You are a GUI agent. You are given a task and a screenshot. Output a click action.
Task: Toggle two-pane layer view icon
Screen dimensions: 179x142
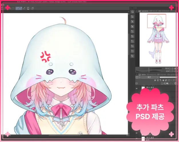137,84
